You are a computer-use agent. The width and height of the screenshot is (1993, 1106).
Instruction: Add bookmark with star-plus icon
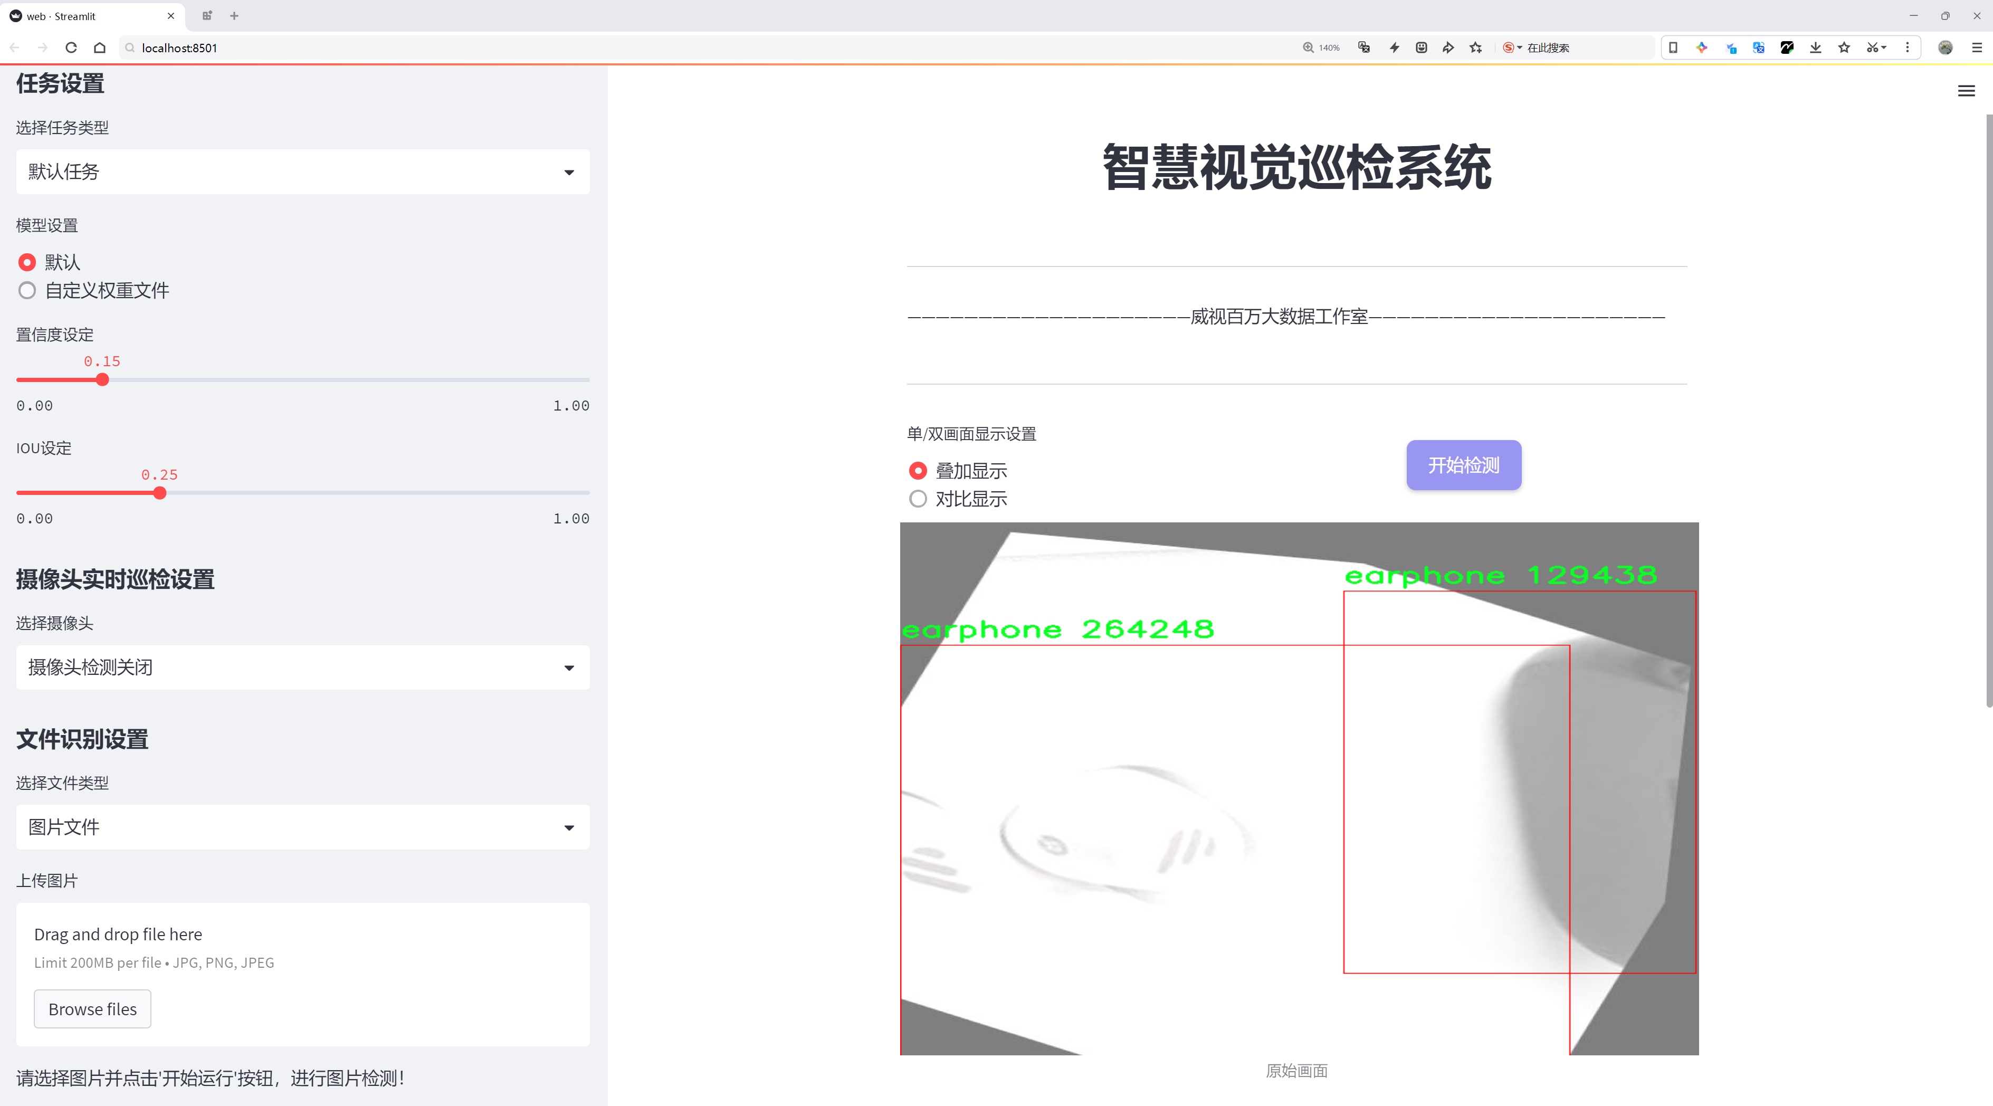click(1476, 48)
